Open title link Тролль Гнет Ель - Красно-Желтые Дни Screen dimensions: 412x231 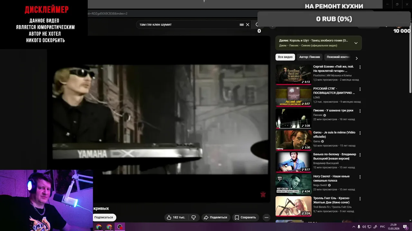332,200
